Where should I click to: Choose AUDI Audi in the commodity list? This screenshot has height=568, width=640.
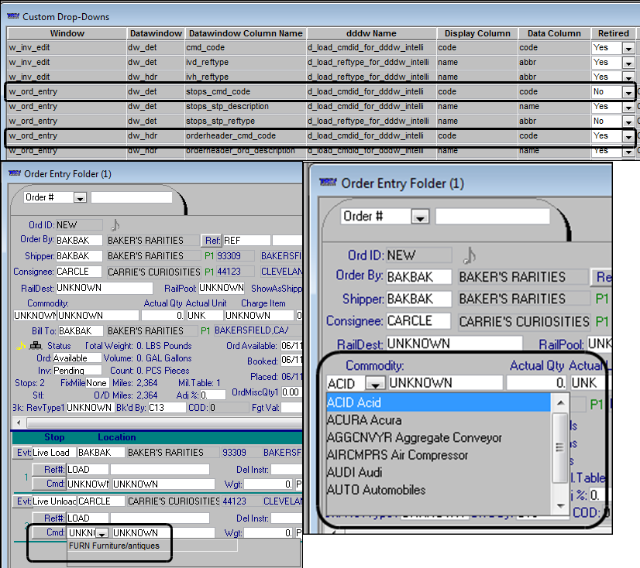355,472
